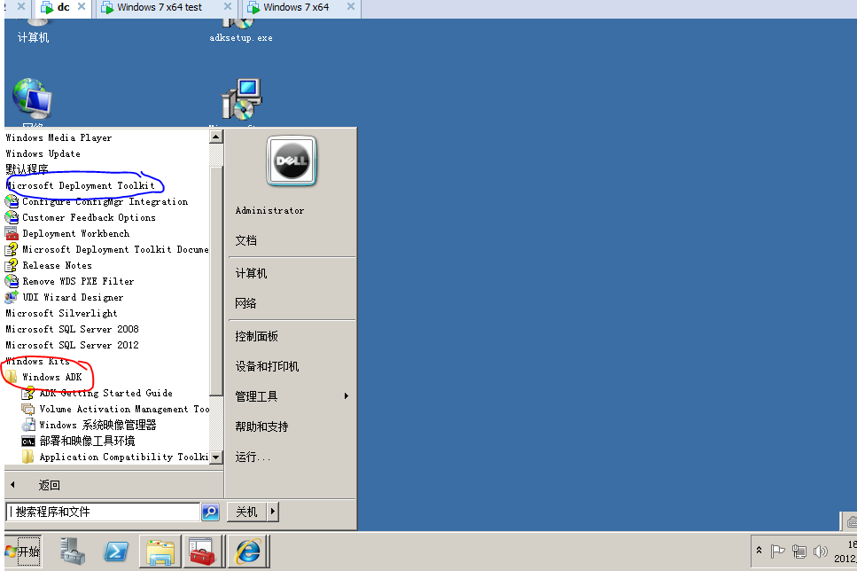The height and width of the screenshot is (571, 857).
Task: Open shutdown options arrow next to 关机
Action: 273,512
